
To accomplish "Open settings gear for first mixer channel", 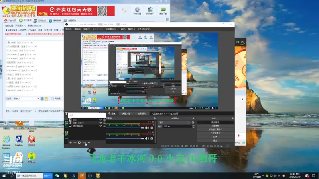I will (x=152, y=128).
